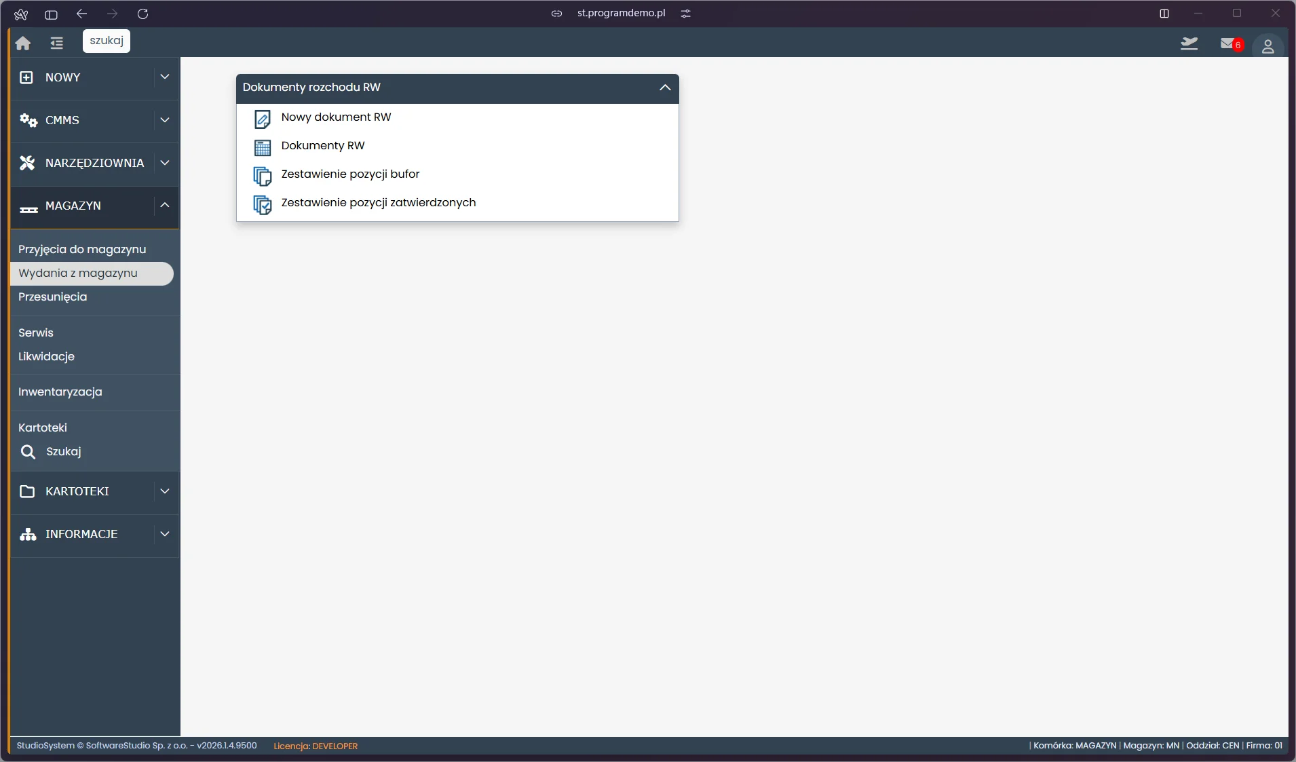Open Serwis submenu item
Viewport: 1296px width, 762px height.
click(x=36, y=332)
